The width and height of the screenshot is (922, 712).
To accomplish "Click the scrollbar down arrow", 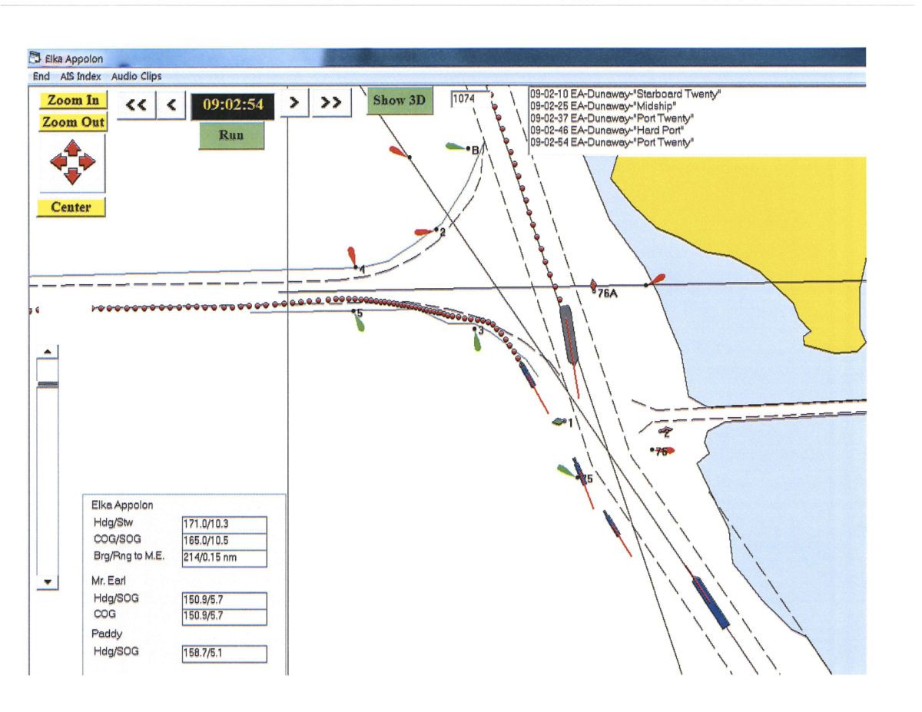I will tap(48, 583).
